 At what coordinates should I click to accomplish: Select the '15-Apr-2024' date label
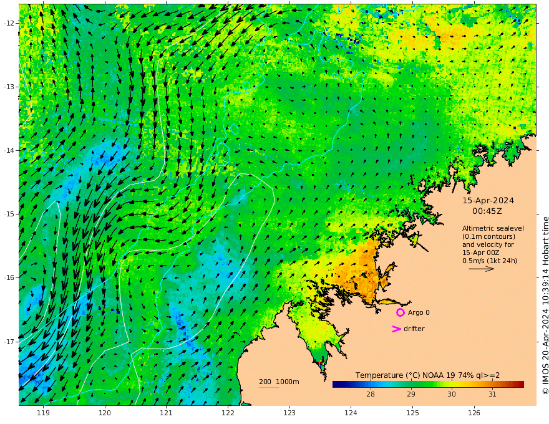tap(488, 200)
